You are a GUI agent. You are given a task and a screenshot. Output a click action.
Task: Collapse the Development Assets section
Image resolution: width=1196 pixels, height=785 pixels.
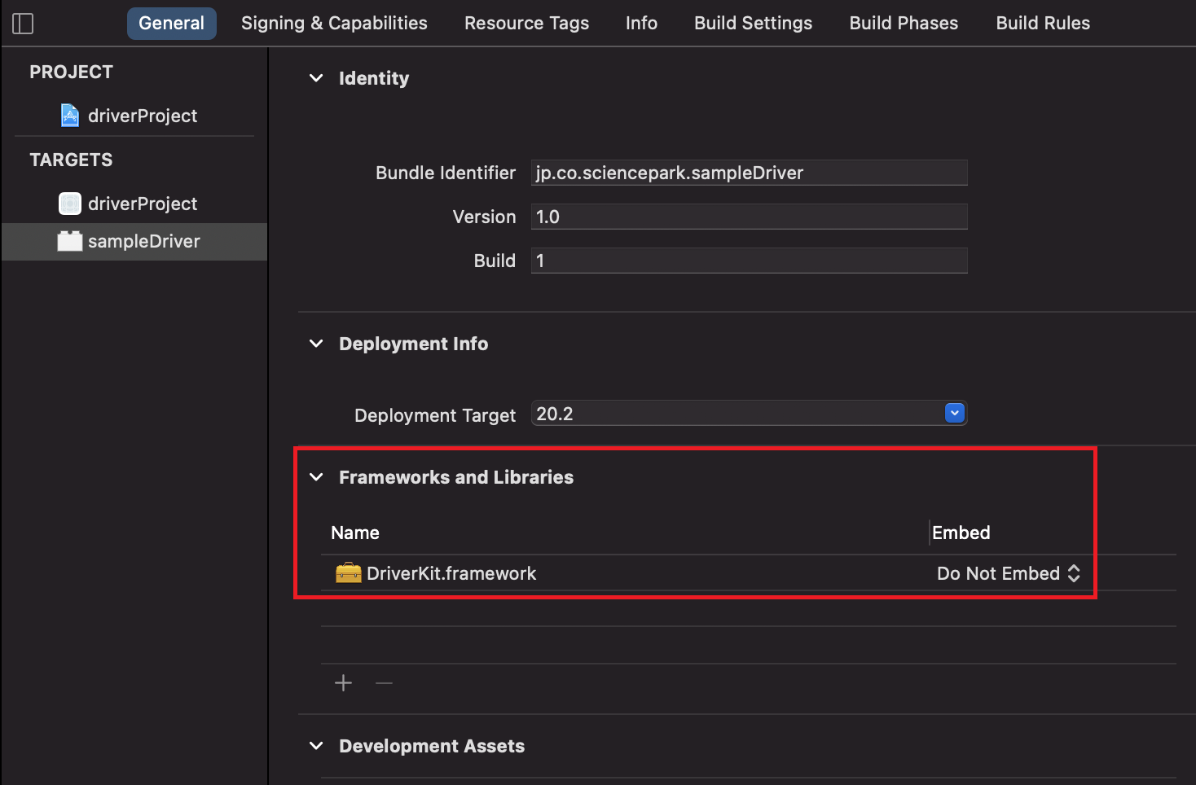pos(316,745)
